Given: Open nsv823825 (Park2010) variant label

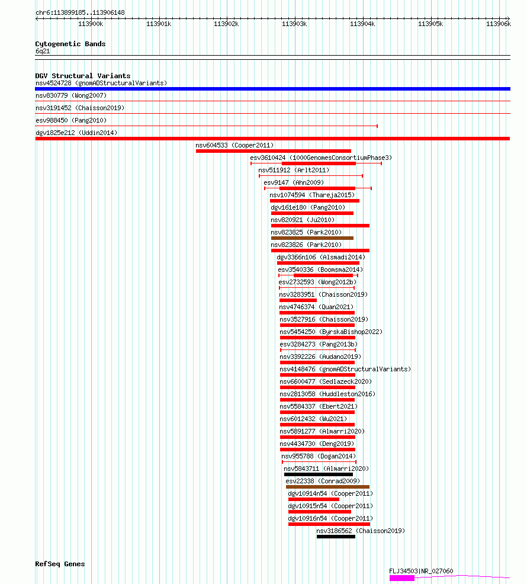Looking at the screenshot, I should (x=306, y=232).
